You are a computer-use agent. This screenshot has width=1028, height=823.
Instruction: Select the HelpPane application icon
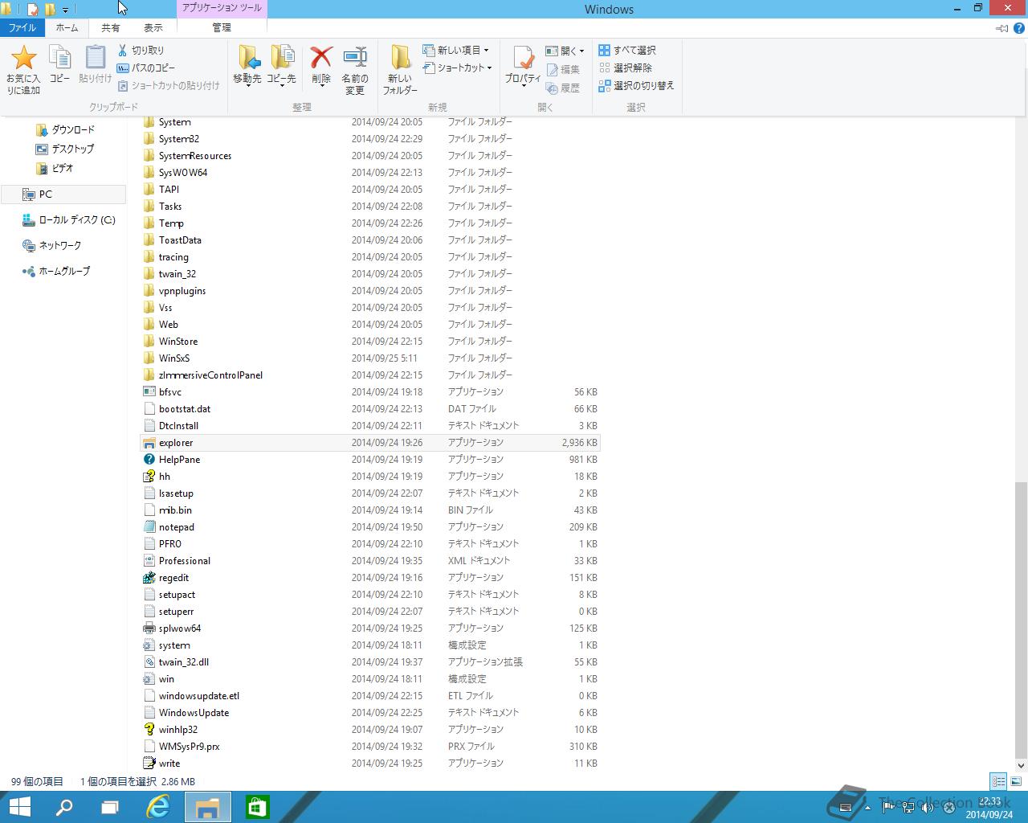(149, 459)
